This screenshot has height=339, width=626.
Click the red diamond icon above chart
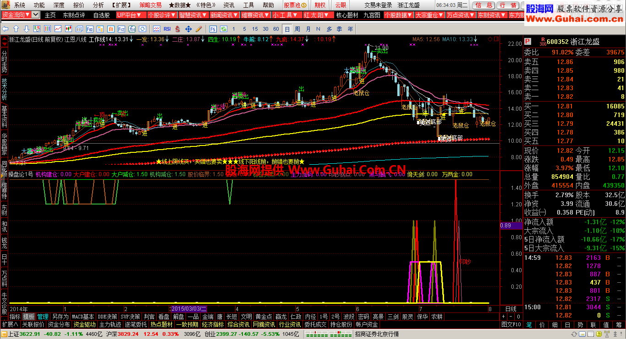489,39
